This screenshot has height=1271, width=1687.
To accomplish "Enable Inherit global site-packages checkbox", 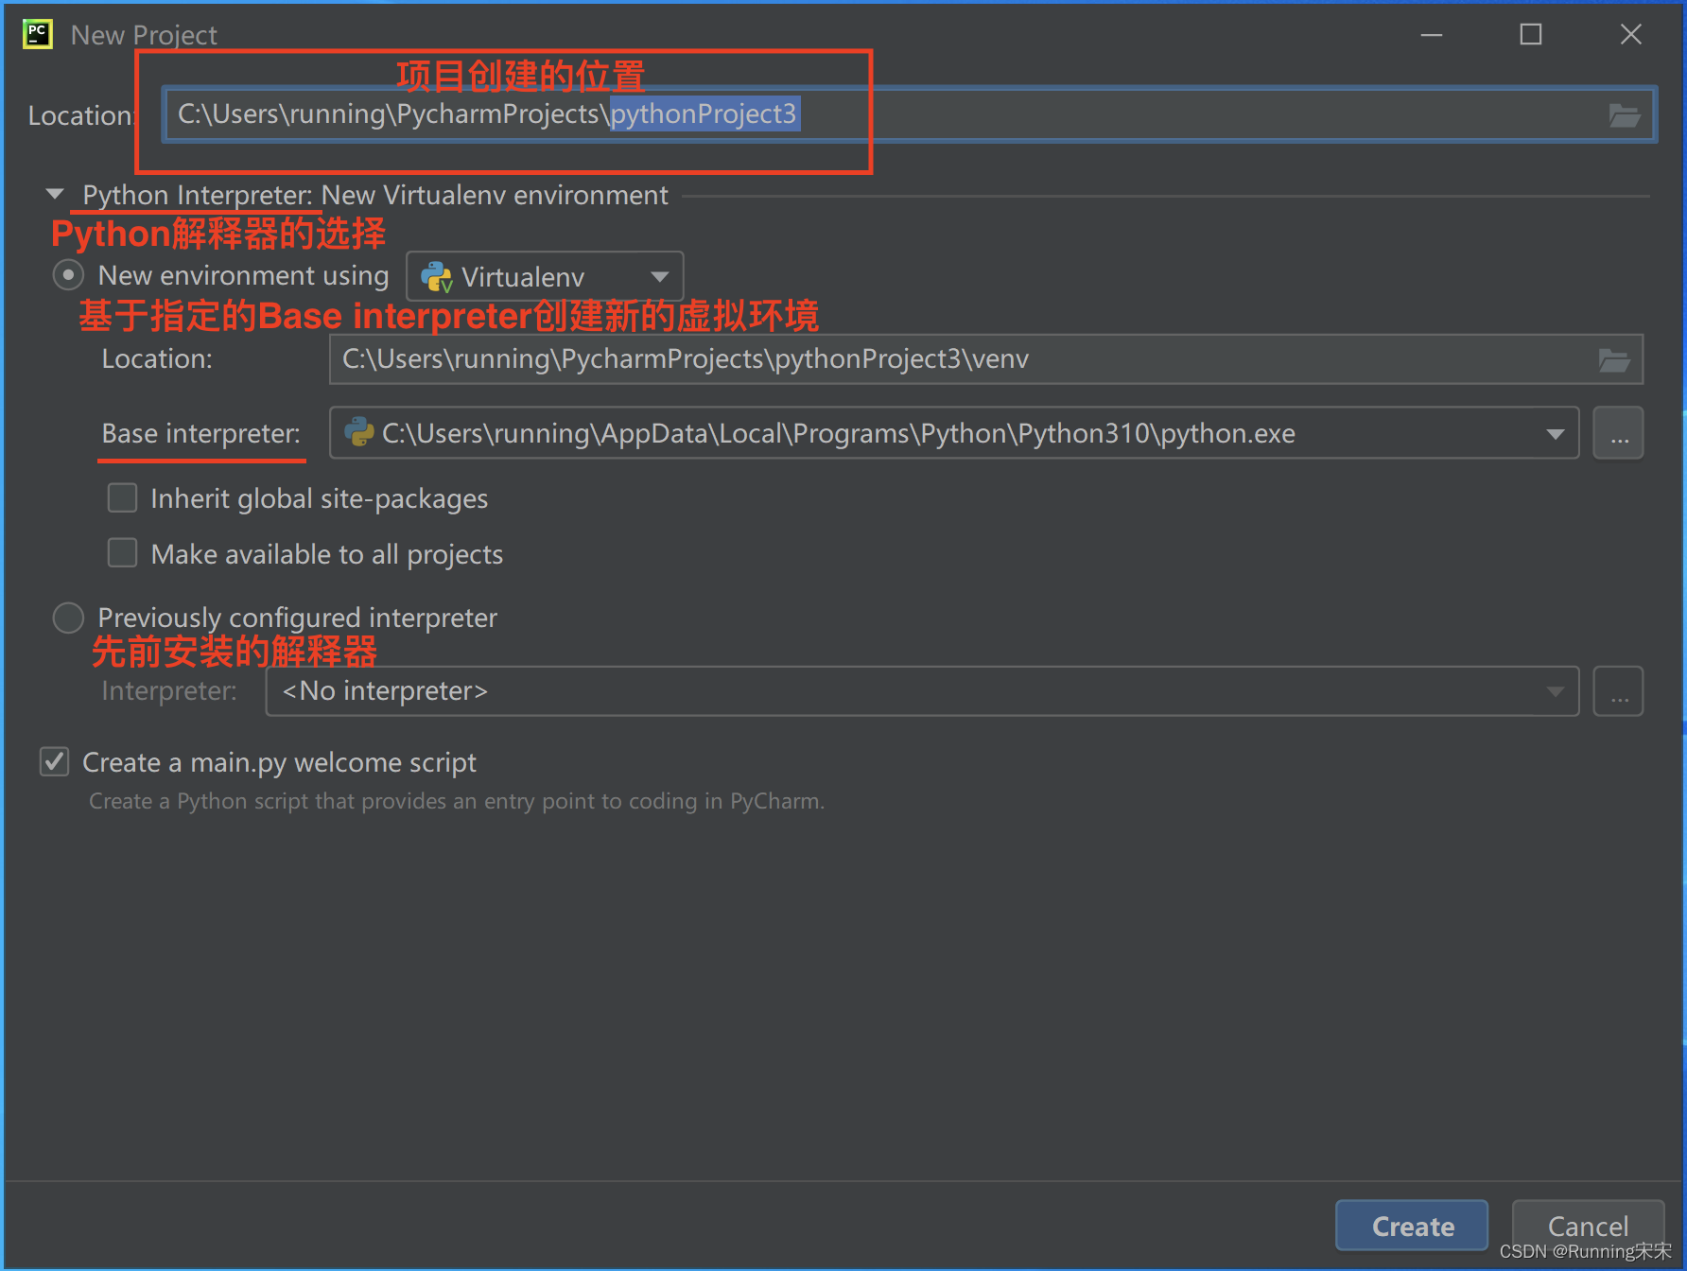I will [x=122, y=497].
